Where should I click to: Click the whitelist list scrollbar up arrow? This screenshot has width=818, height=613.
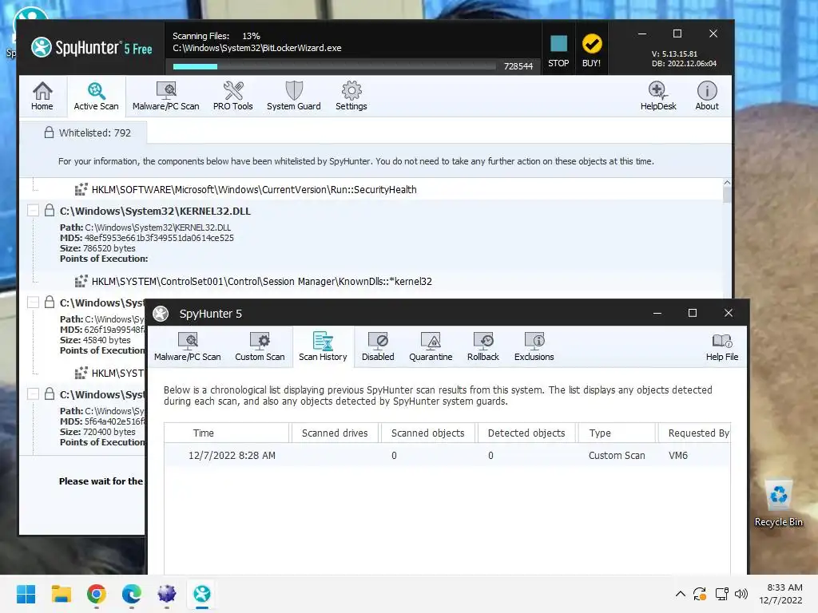pos(727,183)
